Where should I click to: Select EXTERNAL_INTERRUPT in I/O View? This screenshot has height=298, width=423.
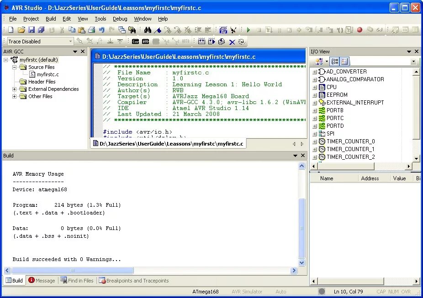(355, 103)
